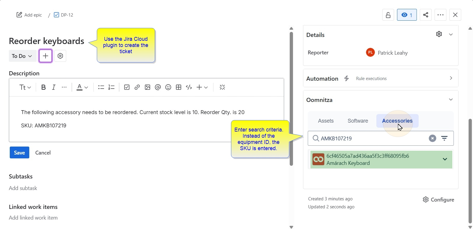473x229 pixels.
Task: Click the AI sparkle icon in toolbar
Action: coord(223,87)
